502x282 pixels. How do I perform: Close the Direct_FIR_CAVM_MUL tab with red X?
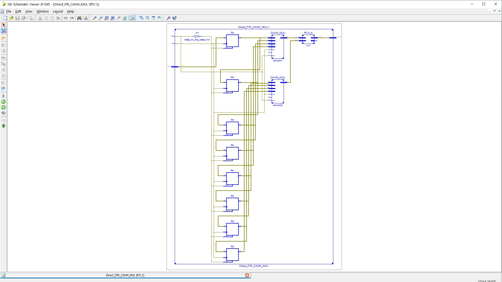pos(247,275)
